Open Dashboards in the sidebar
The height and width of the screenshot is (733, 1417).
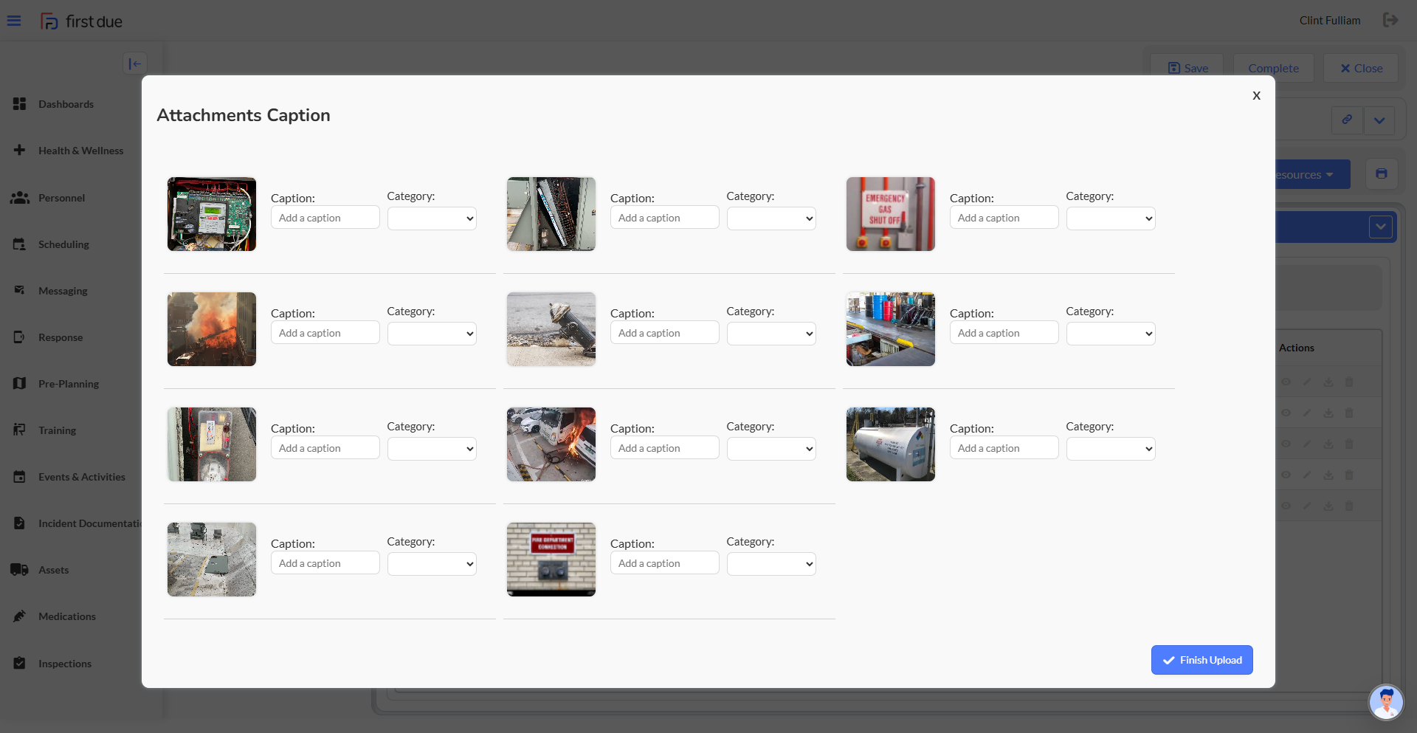tap(66, 104)
